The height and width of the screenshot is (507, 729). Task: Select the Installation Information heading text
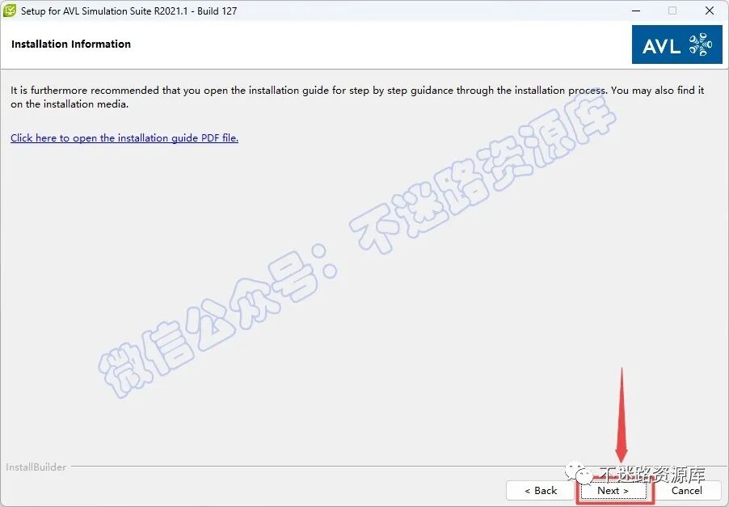click(x=71, y=44)
